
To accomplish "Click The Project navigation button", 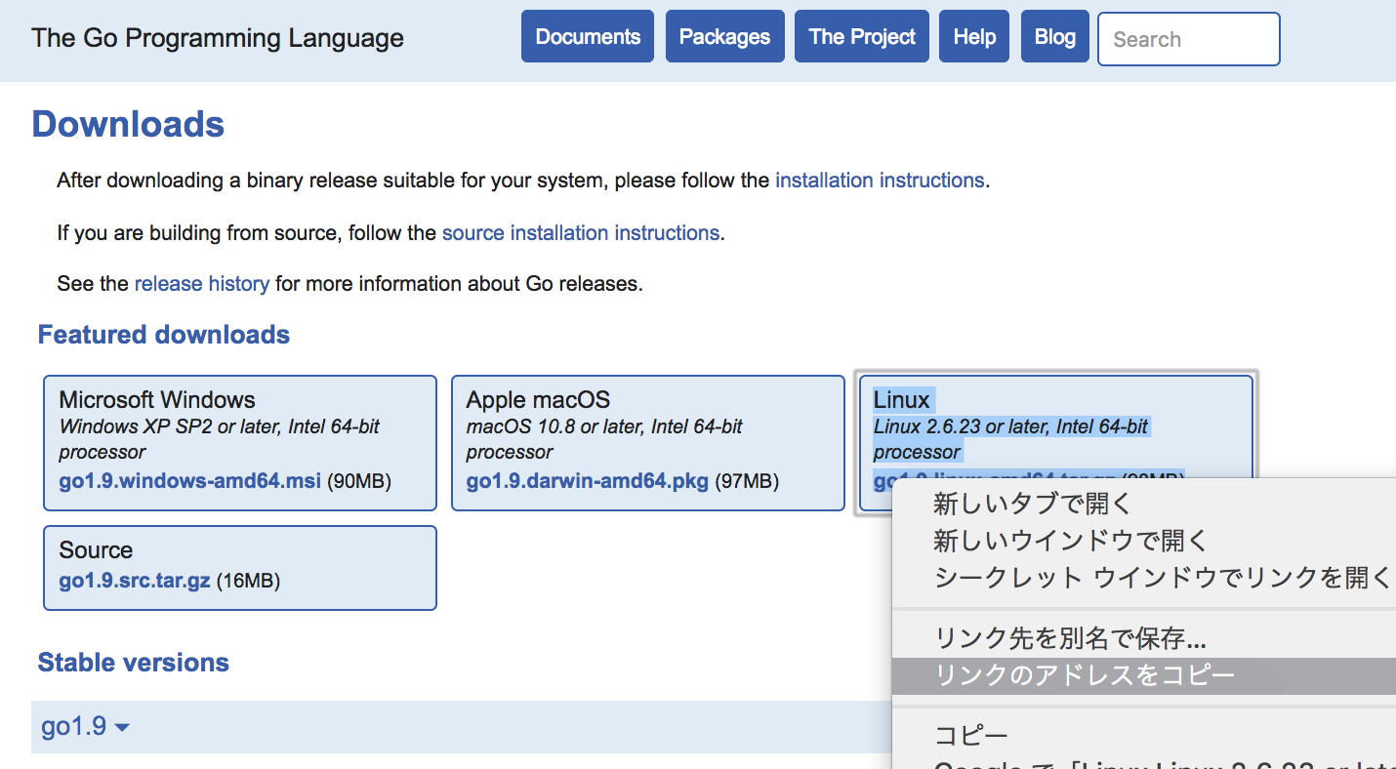I will pyautogui.click(x=862, y=37).
